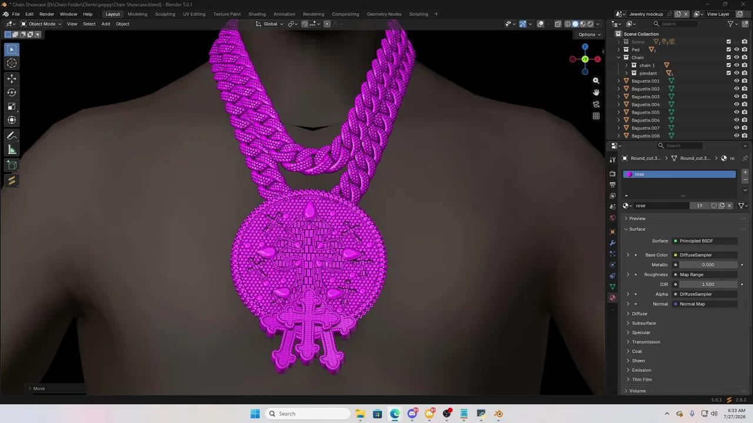Collapse the Surface panel

637,229
